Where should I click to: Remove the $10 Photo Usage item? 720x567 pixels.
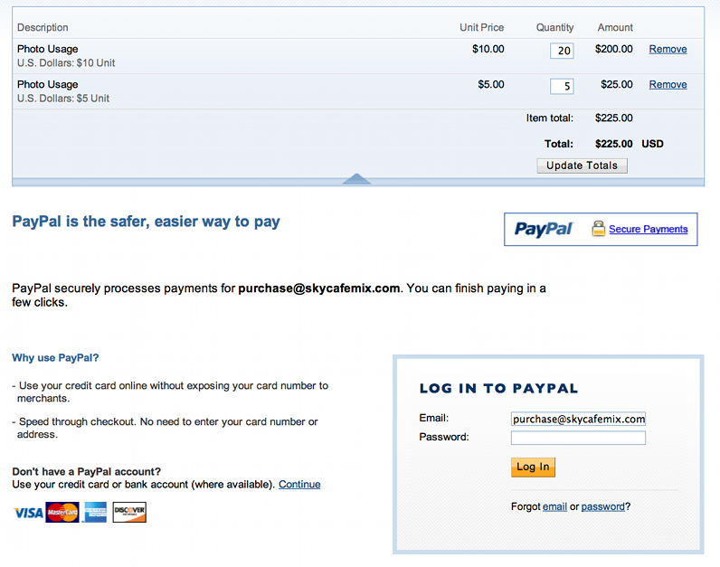coord(668,49)
